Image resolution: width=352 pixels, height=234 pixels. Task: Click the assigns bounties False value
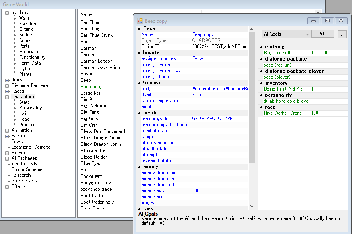click(220, 58)
